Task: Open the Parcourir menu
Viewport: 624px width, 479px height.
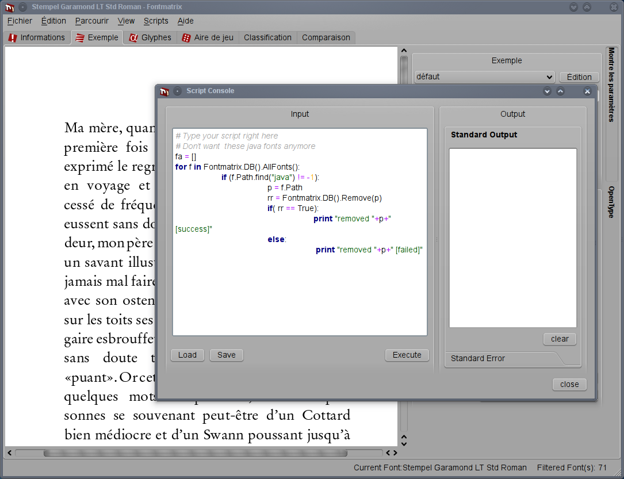Action: [x=92, y=21]
